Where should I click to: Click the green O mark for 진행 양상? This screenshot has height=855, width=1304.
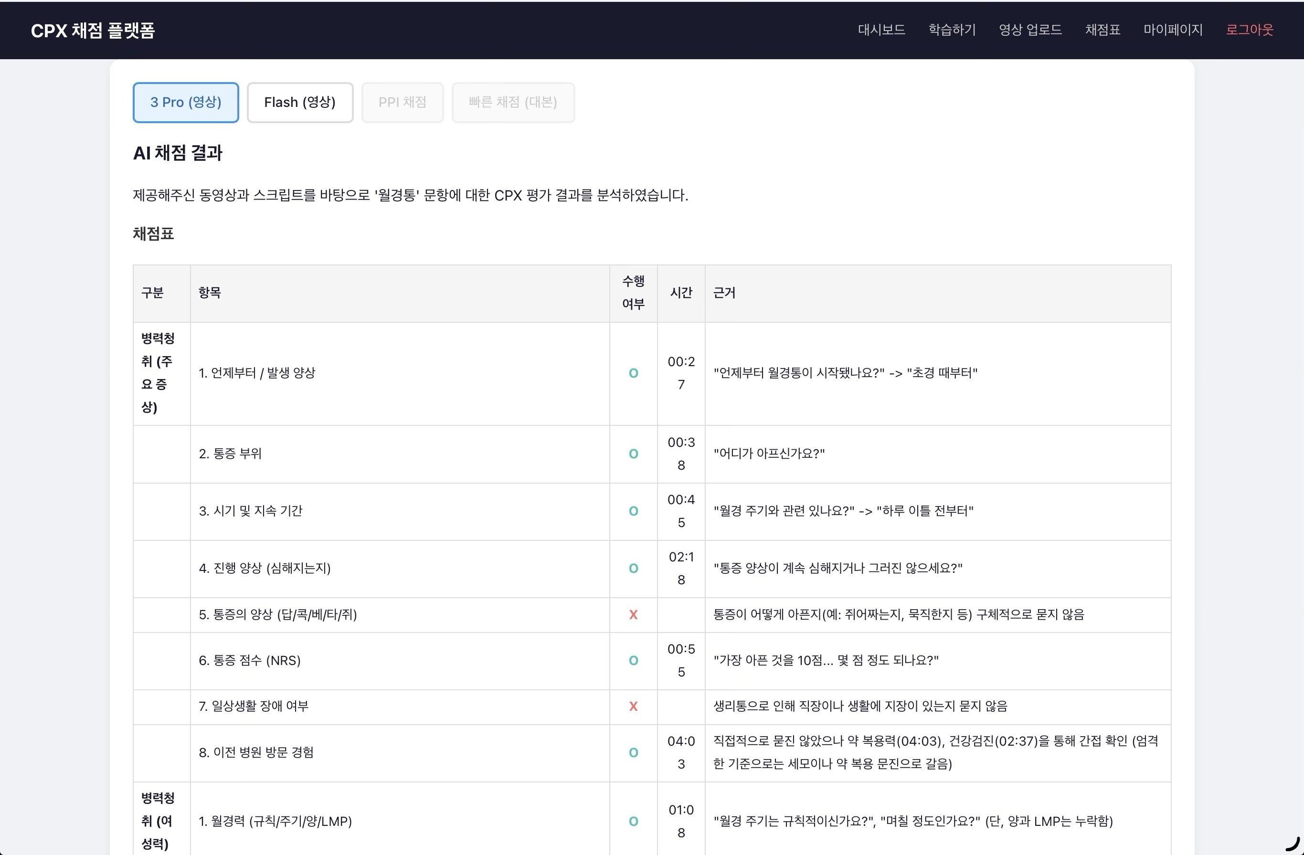tap(633, 569)
